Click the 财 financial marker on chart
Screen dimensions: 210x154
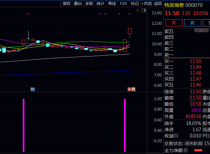click(33, 89)
